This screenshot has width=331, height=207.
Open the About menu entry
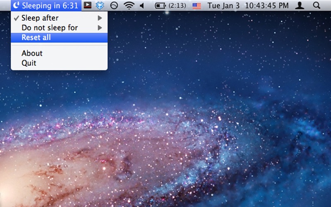(32, 53)
